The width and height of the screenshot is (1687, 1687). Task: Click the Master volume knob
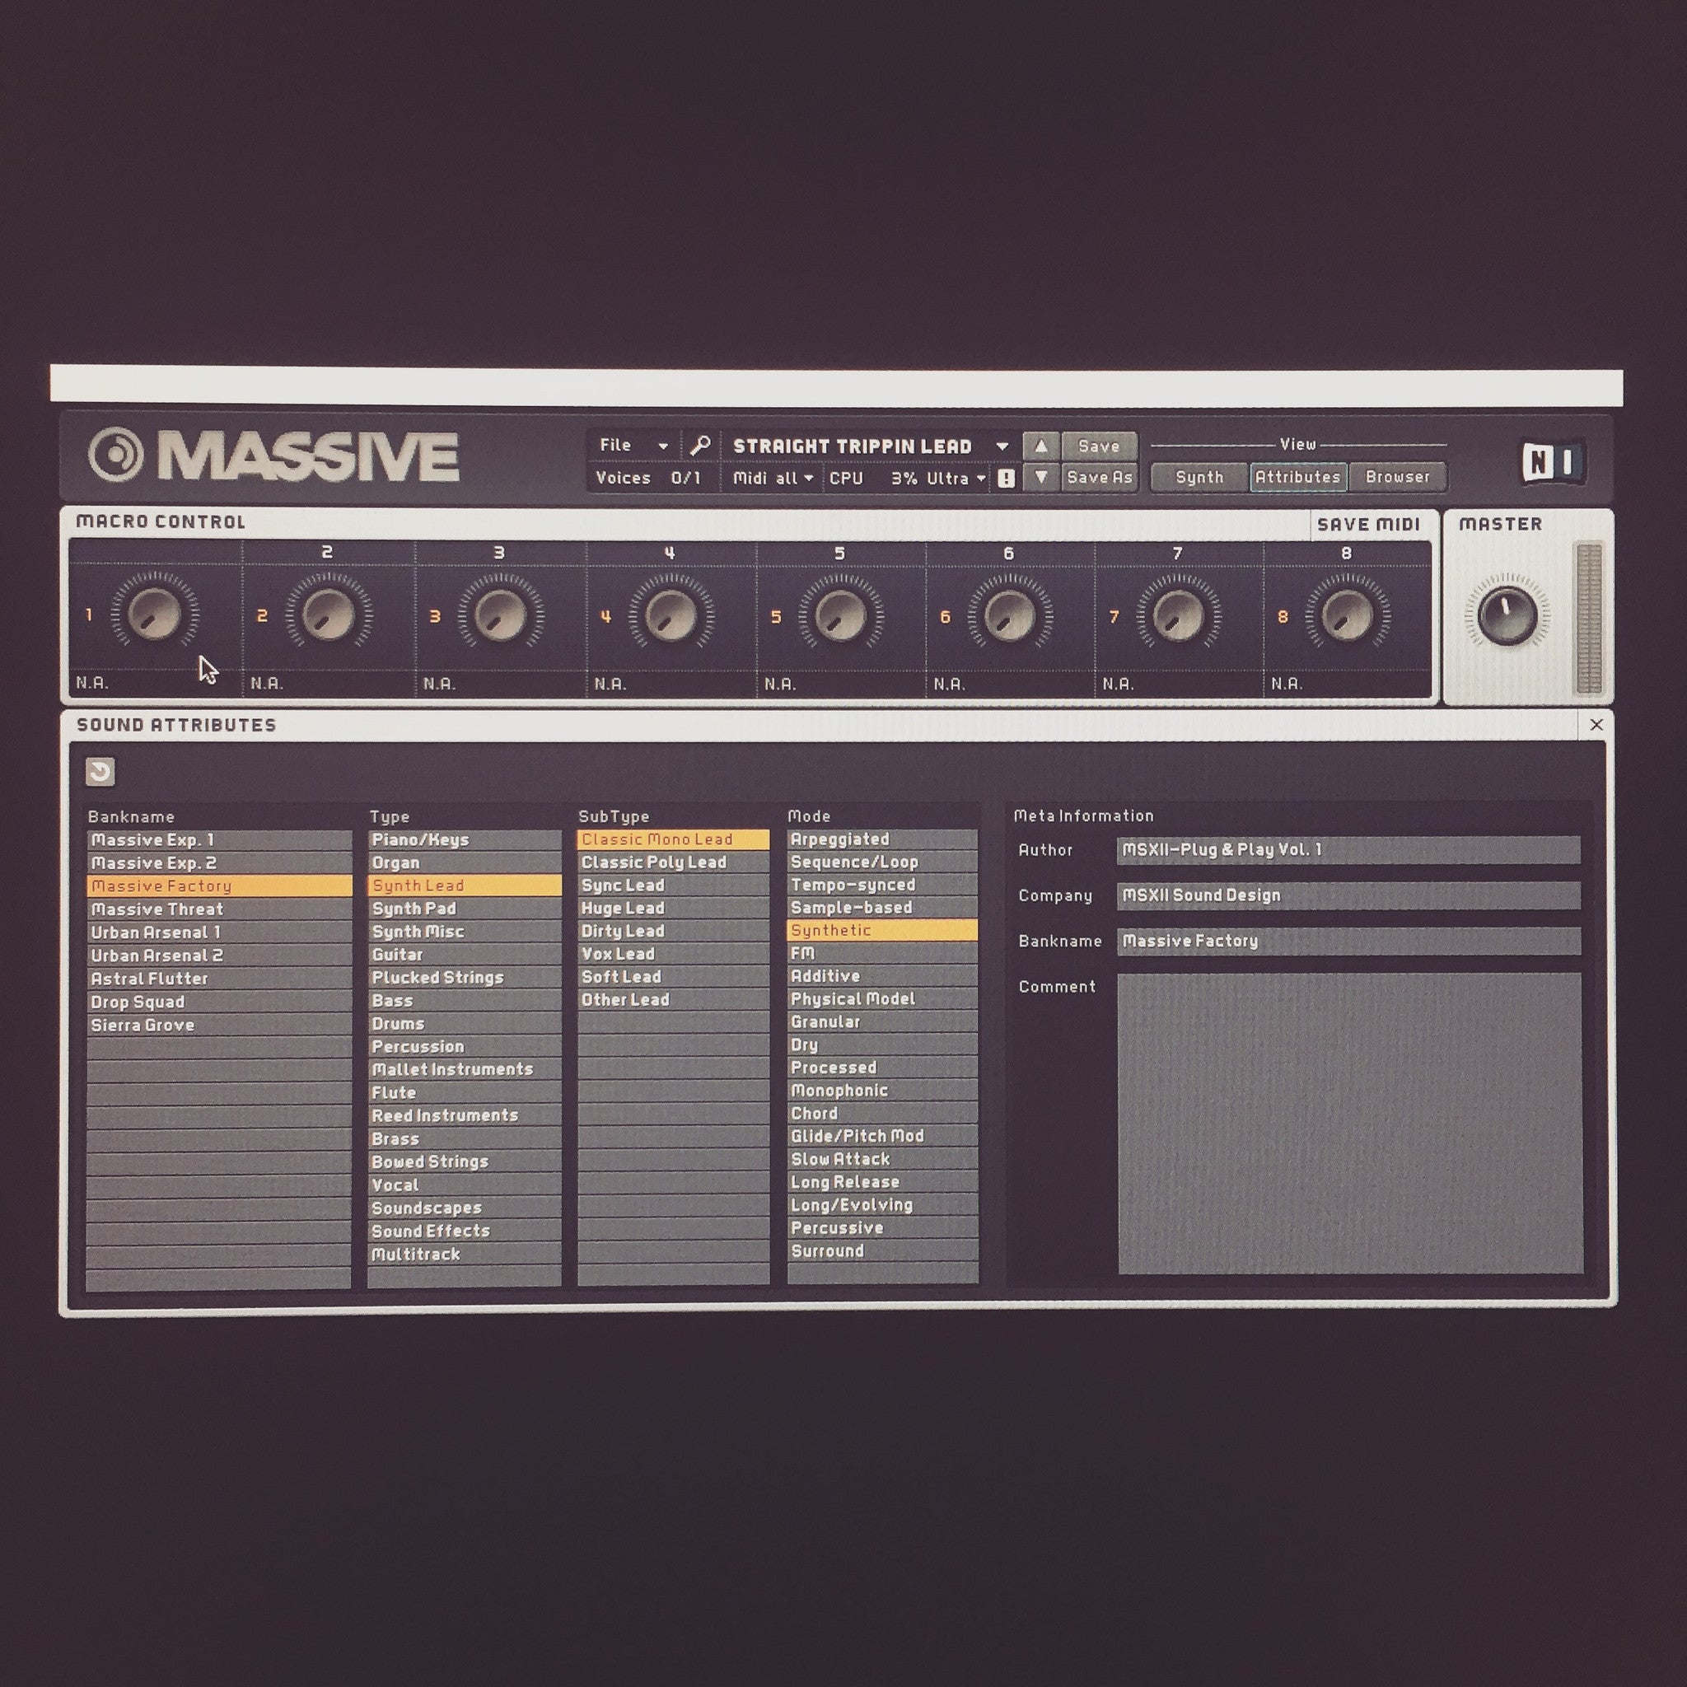pos(1507,615)
